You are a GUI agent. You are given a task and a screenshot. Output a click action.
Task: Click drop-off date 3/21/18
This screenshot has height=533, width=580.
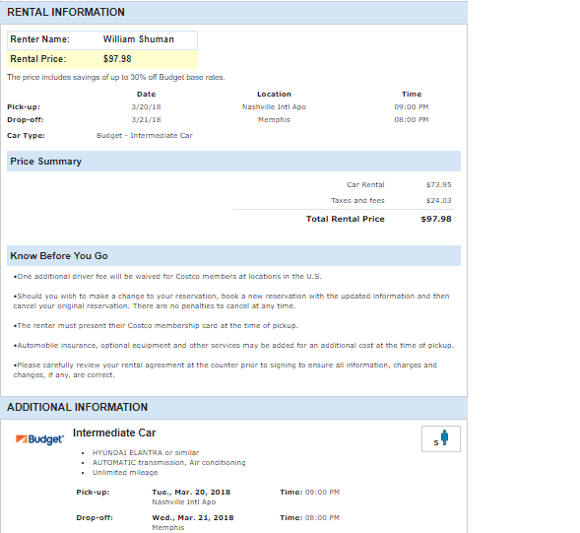(146, 120)
